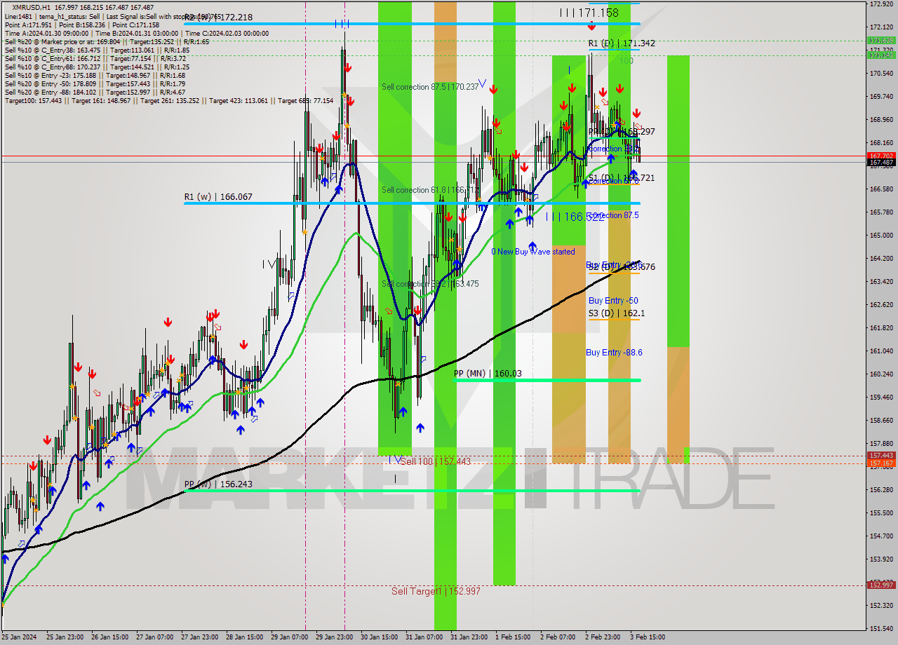
Task: Click the 'correction 87.5' blue label
Action: (x=613, y=215)
